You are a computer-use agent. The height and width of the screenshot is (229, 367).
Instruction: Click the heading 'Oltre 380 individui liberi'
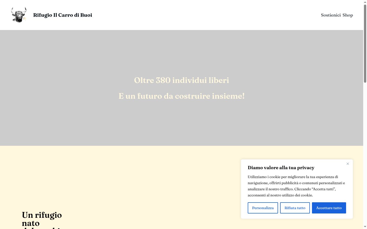click(181, 80)
